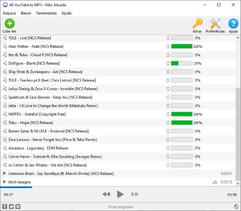Viewport: 241px width, 211px height.
Task: Open the Baixar menu
Action: pyautogui.click(x=26, y=13)
